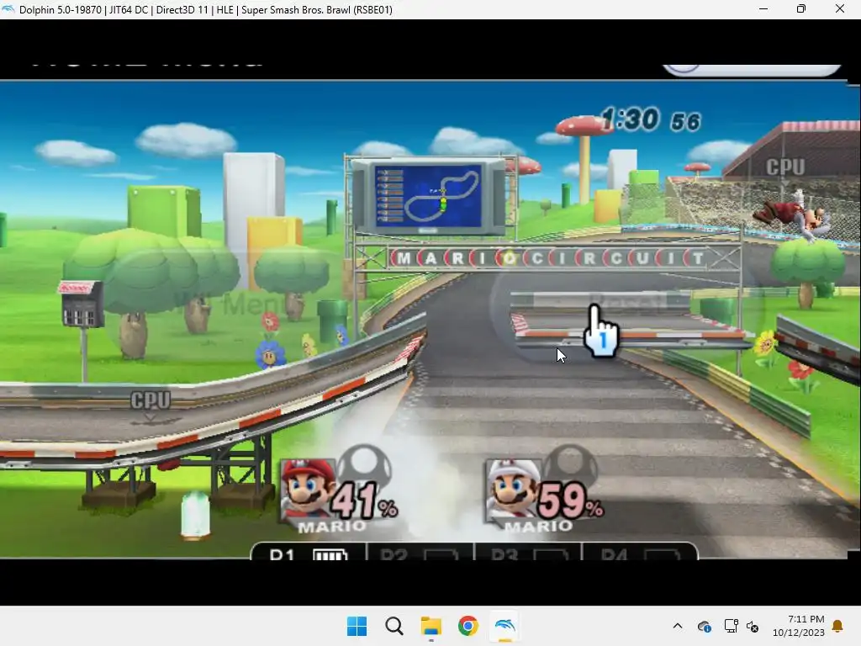This screenshot has height=646, width=861.
Task: Click the cloud sync tray icon
Action: 705,626
